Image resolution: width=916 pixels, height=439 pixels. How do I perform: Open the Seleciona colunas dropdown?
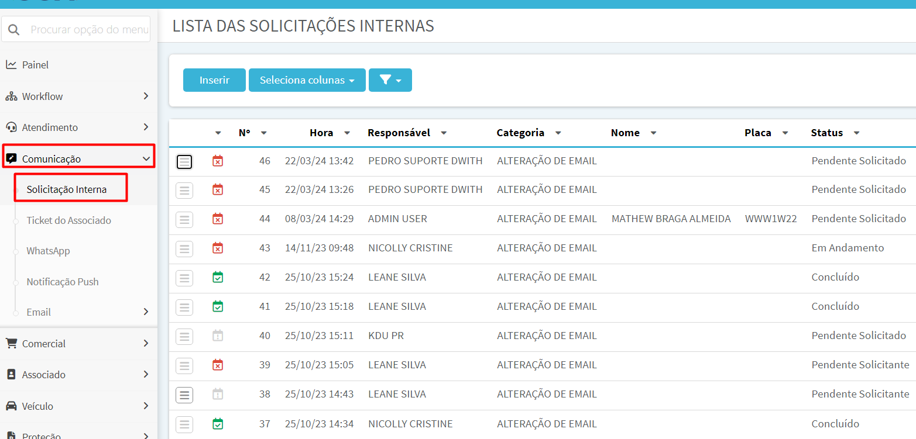tap(307, 80)
